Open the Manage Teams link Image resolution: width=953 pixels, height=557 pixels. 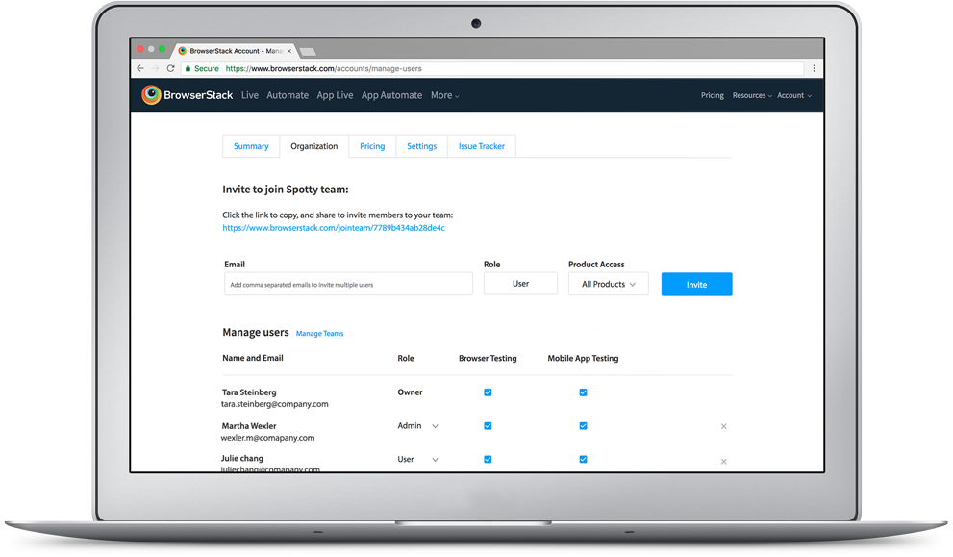(x=319, y=334)
